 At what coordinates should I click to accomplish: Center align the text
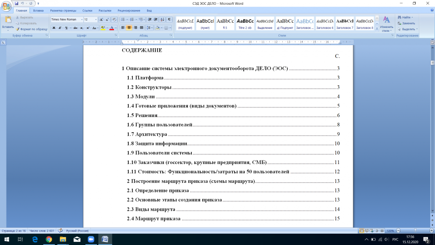point(129,28)
